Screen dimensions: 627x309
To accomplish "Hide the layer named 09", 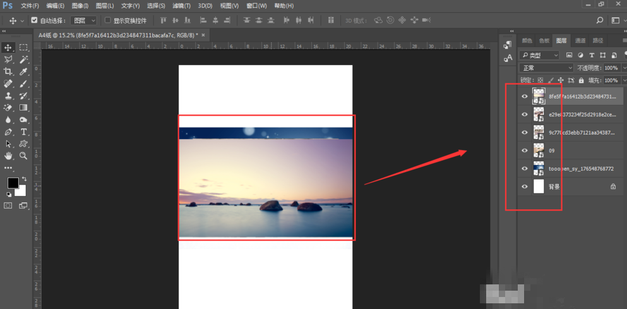I will (523, 150).
